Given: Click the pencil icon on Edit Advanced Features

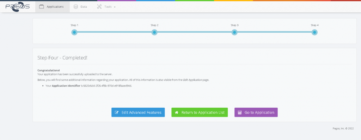Looking at the screenshot, I should pos(117,113).
